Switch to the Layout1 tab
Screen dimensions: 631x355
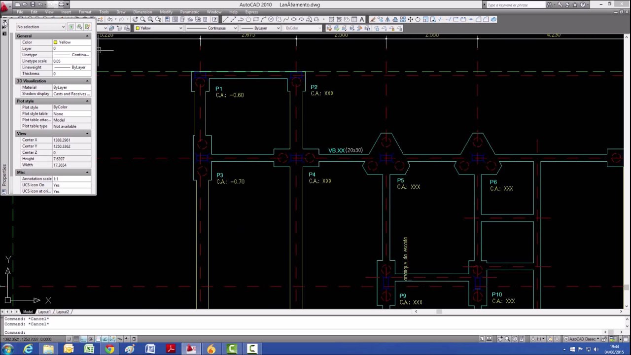44,312
